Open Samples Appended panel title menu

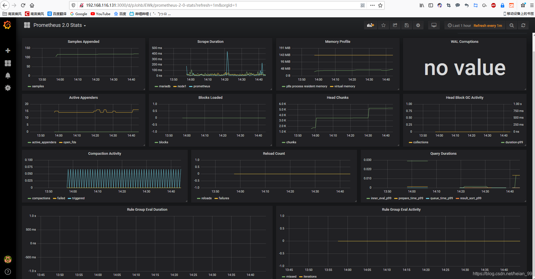point(84,41)
